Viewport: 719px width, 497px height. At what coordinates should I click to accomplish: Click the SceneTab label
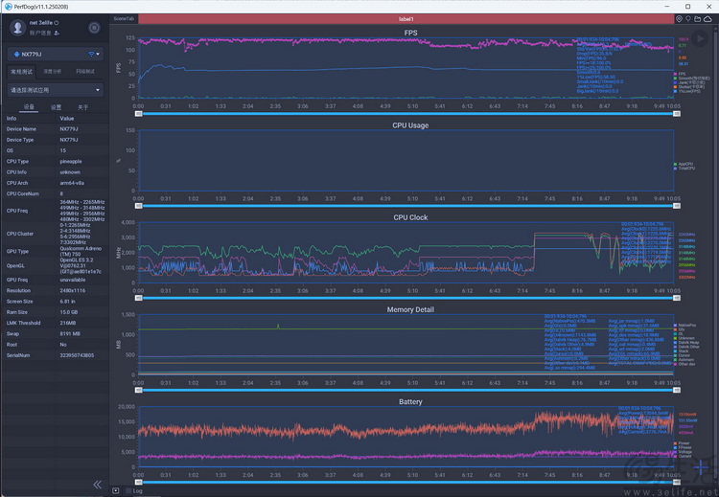coord(124,19)
